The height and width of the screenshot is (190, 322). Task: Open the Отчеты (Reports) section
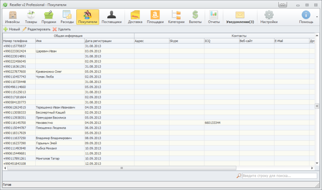pyautogui.click(x=214, y=17)
